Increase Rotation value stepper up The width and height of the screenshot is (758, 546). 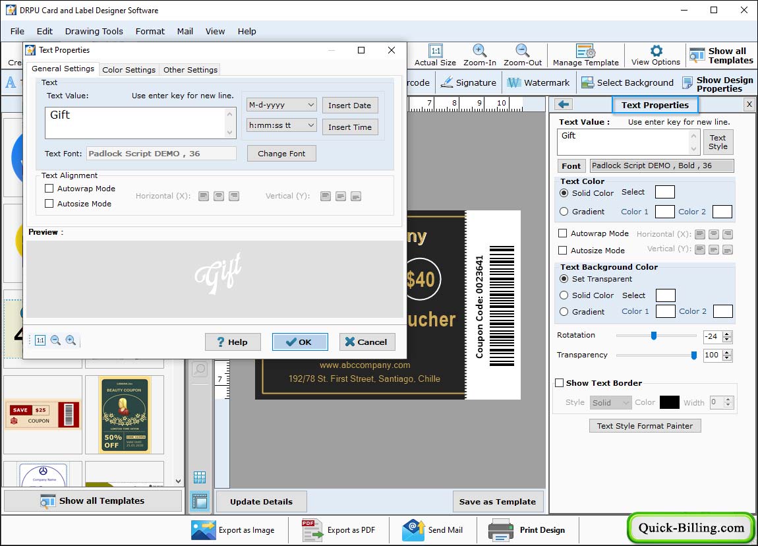(x=727, y=333)
